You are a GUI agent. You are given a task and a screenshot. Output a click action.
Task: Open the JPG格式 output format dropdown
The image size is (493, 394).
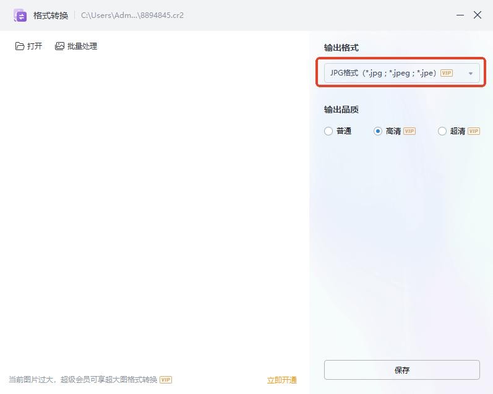pos(396,73)
